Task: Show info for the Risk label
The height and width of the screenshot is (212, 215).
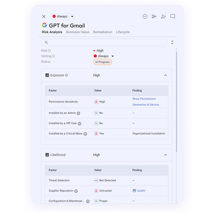Action: pyautogui.click(x=49, y=51)
